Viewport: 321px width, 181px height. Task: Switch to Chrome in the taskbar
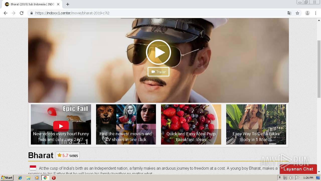[45, 178]
